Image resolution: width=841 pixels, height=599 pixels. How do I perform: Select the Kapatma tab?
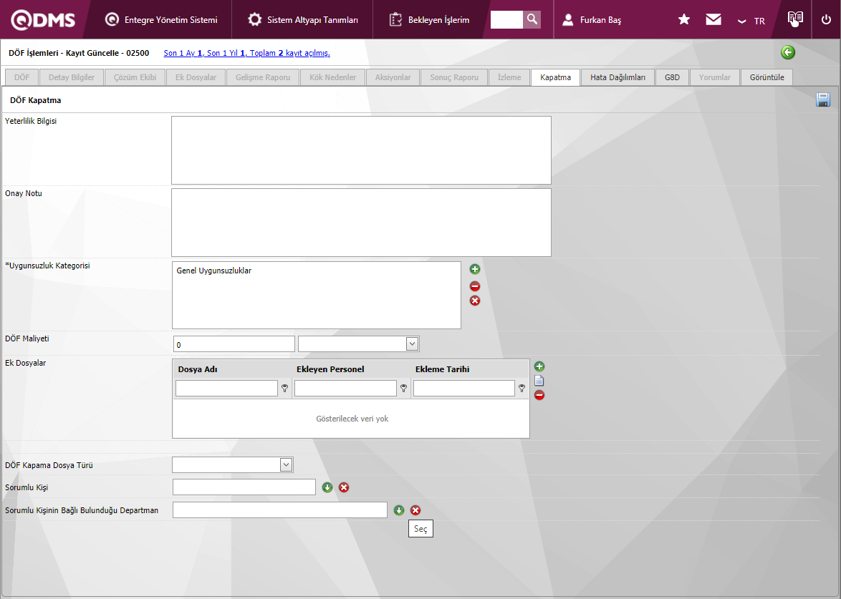pos(555,77)
